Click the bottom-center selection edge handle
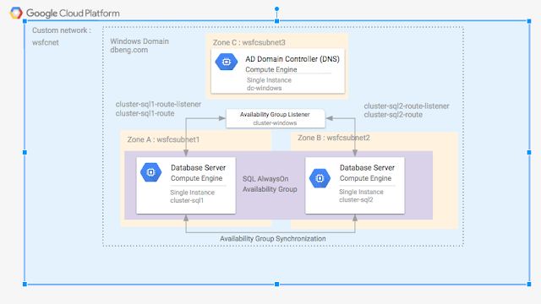 pos(276,284)
